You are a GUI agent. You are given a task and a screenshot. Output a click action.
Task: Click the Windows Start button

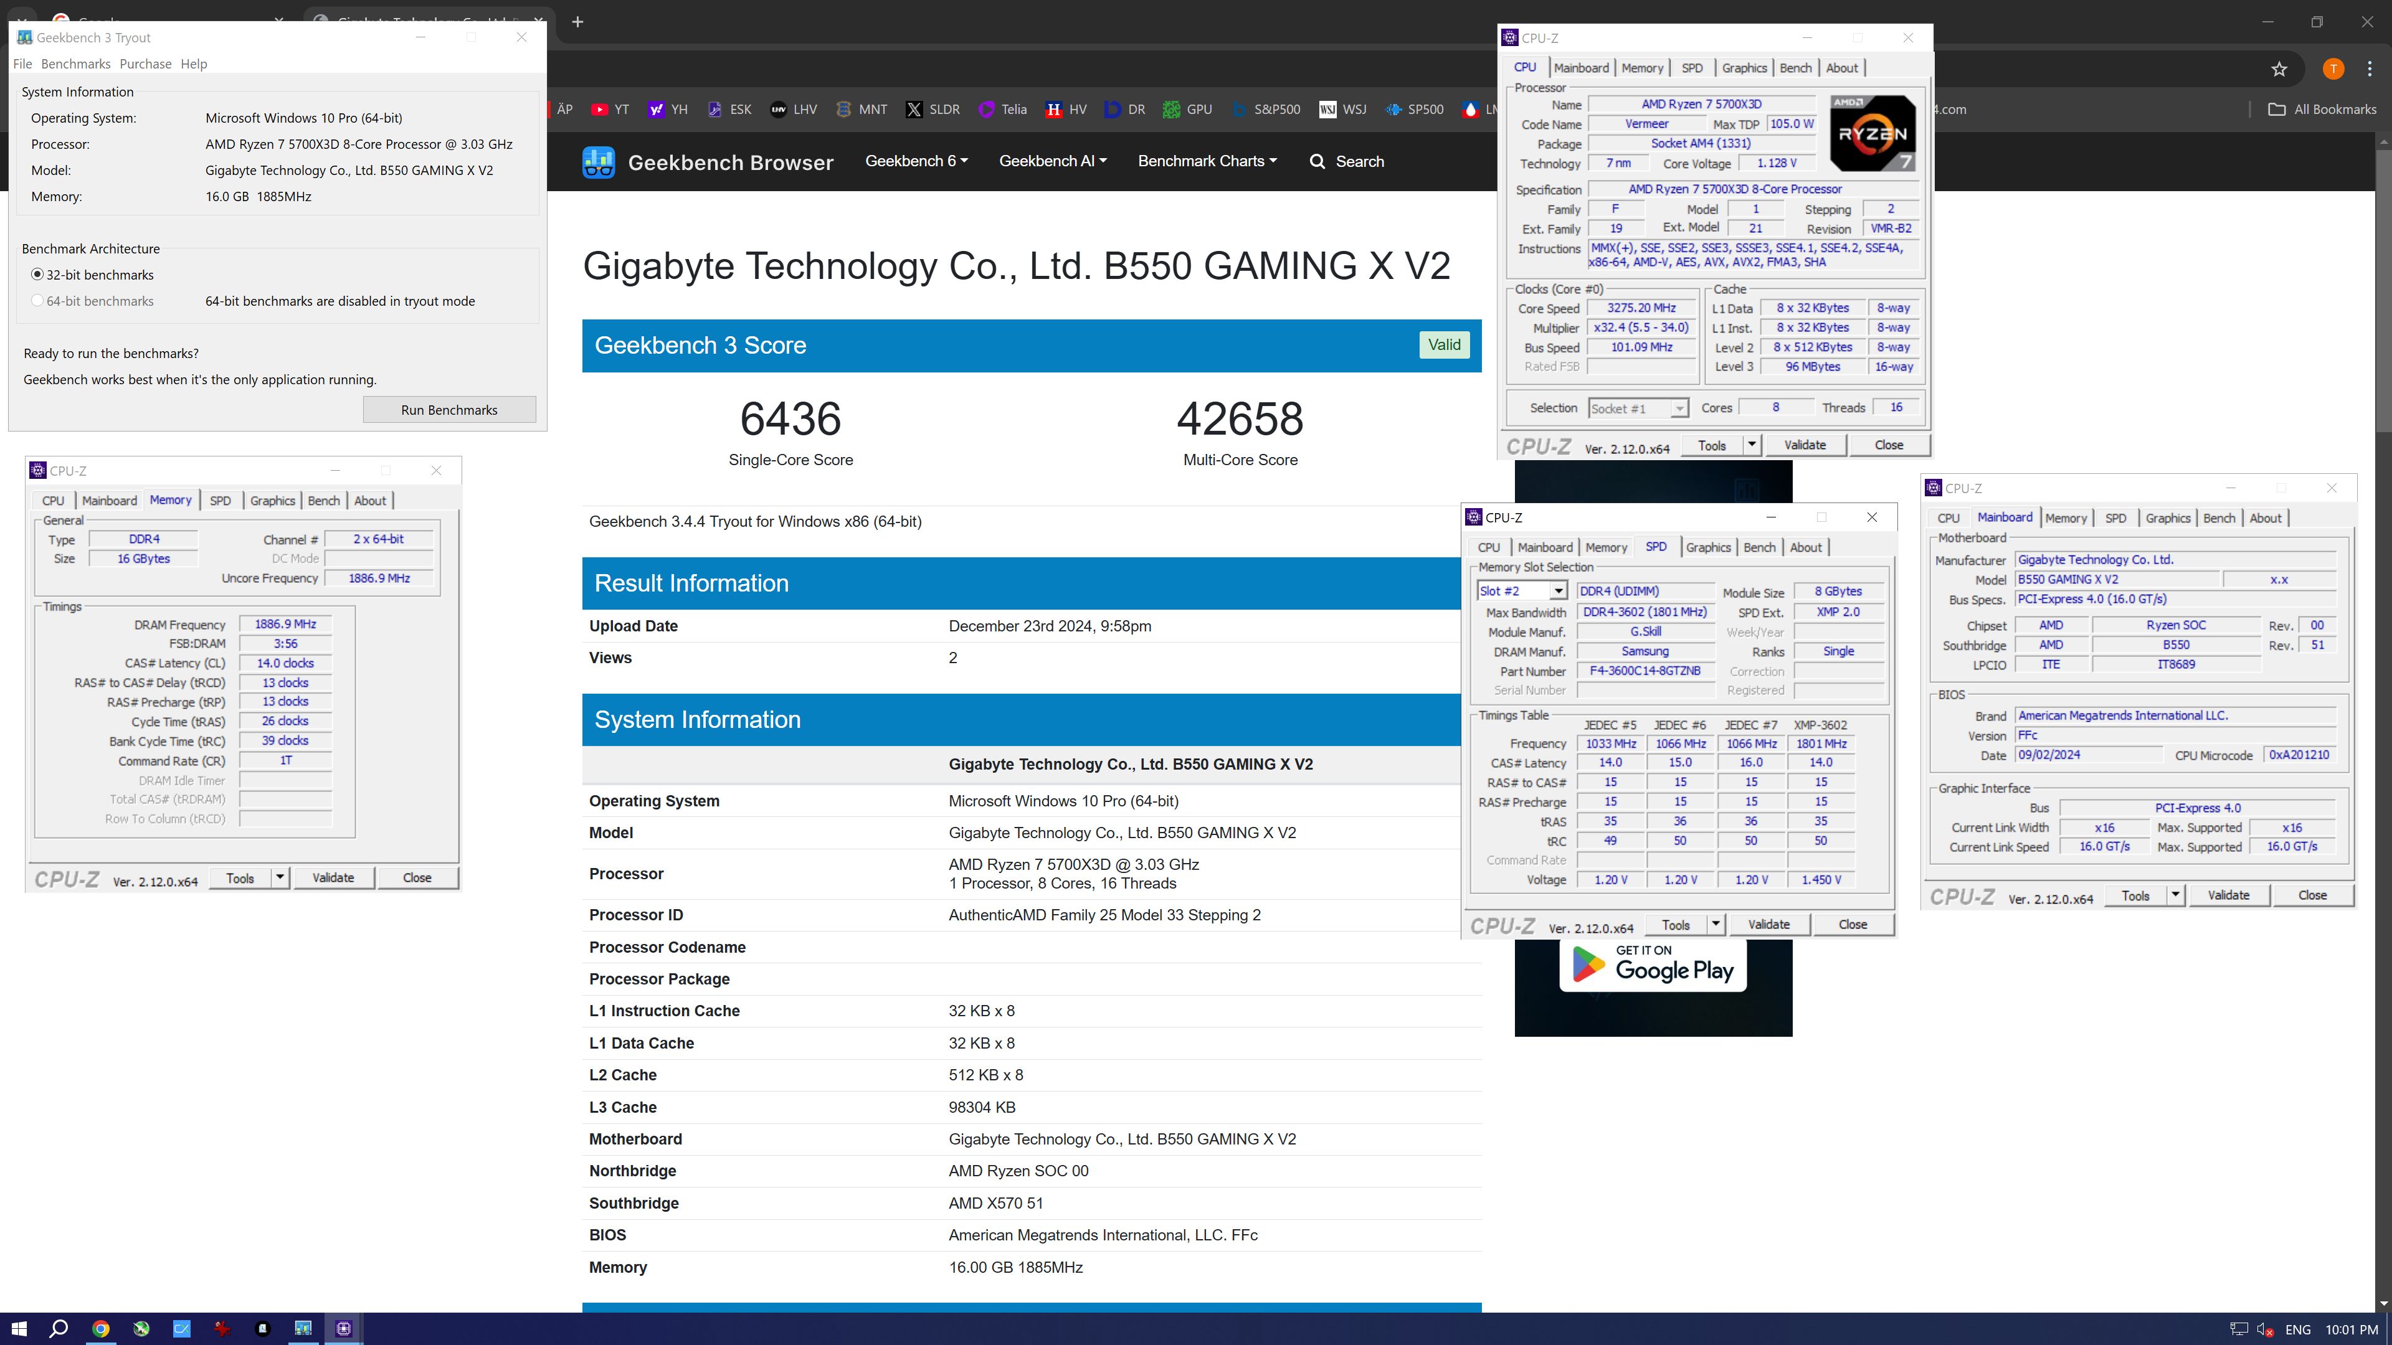click(19, 1328)
